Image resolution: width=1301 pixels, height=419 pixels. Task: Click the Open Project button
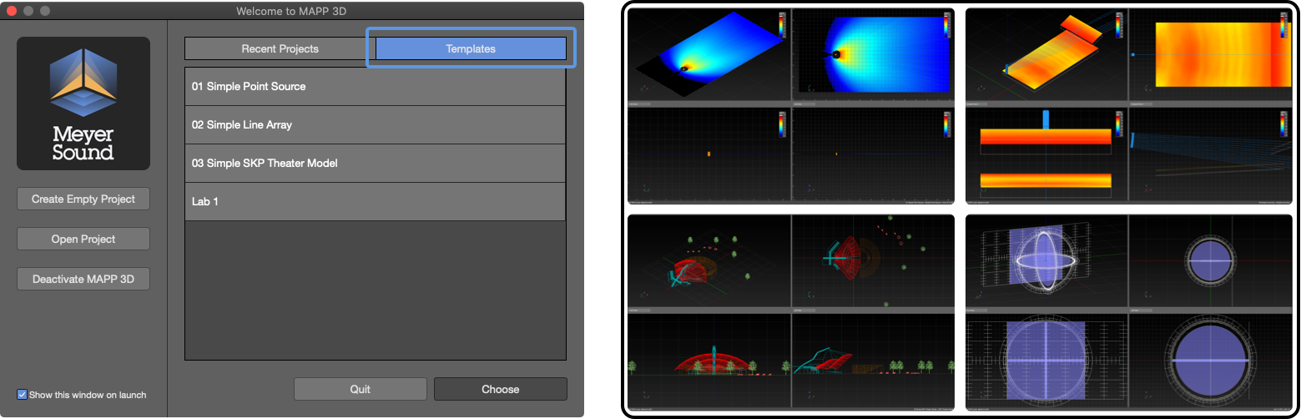point(83,239)
